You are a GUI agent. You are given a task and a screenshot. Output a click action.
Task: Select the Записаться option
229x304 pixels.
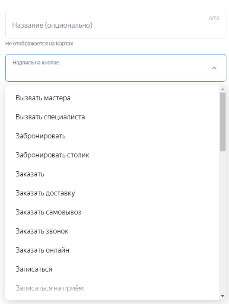112,269
